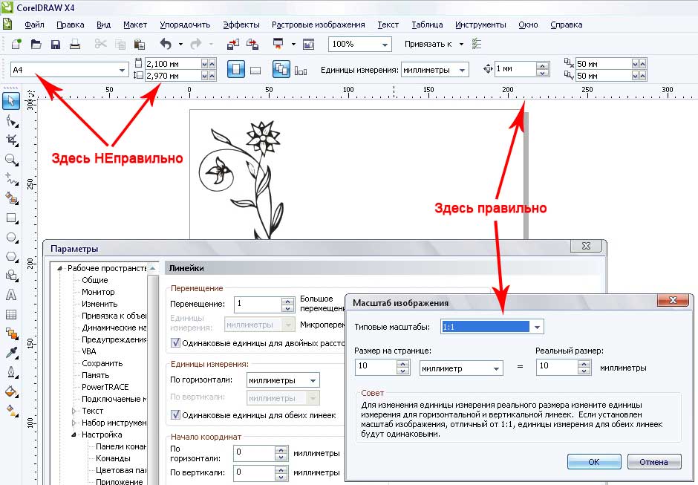Select PowerTRACE in options tree
Screen dimensions: 698x485
click(x=105, y=387)
